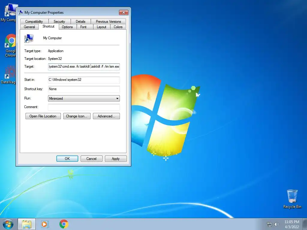Open the My Computer desktop shortcut
Screen dimensions: 307x230
(x=8, y=13)
